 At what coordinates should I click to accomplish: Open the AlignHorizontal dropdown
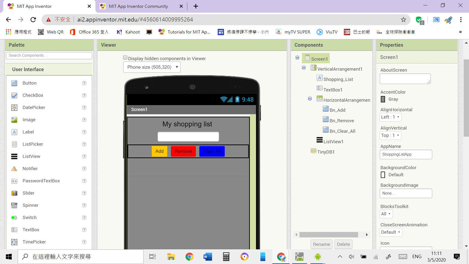click(390, 117)
